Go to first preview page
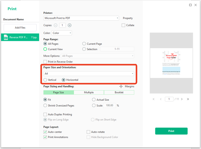 (x=153, y=99)
